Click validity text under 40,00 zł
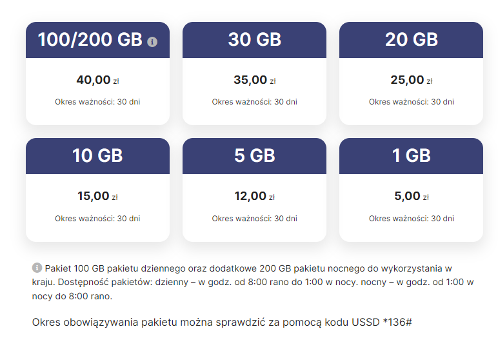Image resolution: width=498 pixels, height=338 pixels. pos(97,102)
